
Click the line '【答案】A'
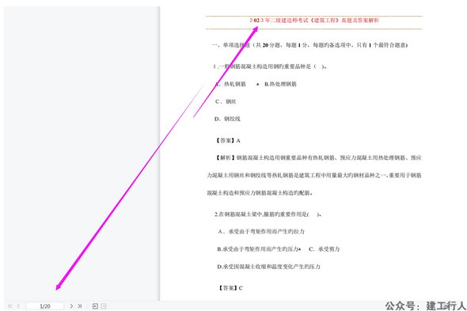(x=228, y=141)
